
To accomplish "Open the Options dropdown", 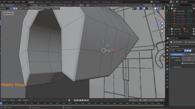I will pos(160,5).
